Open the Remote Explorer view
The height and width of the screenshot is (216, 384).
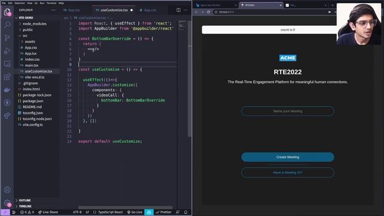point(7,64)
